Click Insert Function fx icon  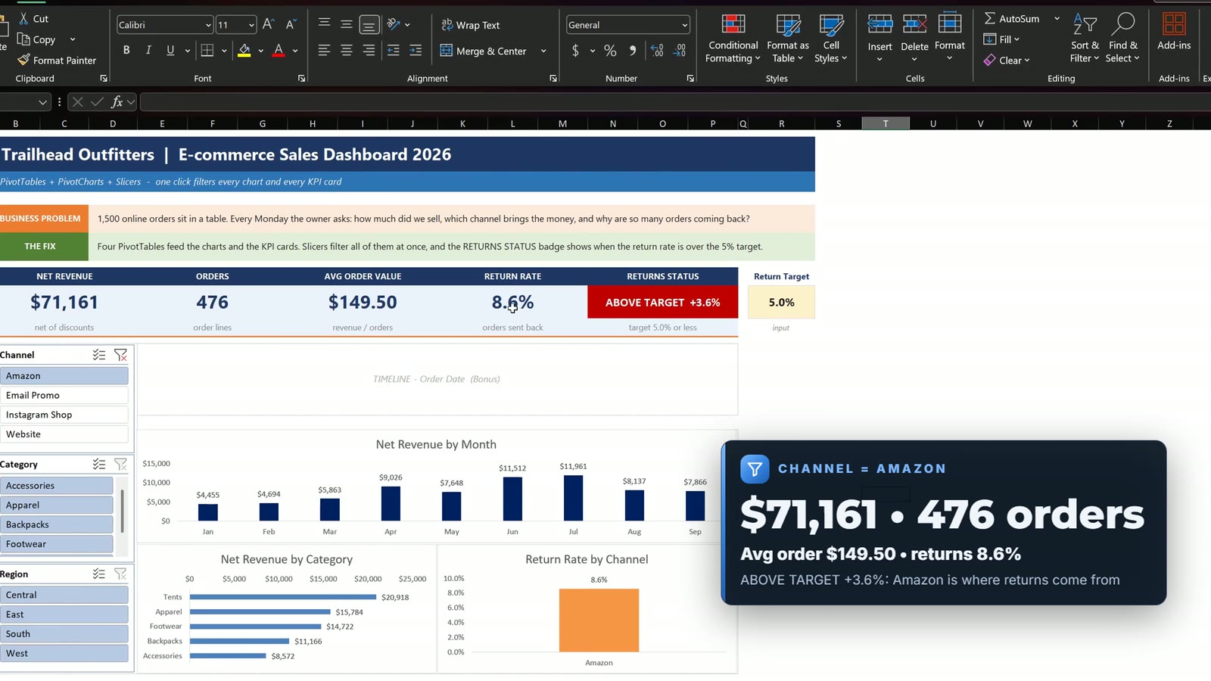(117, 101)
